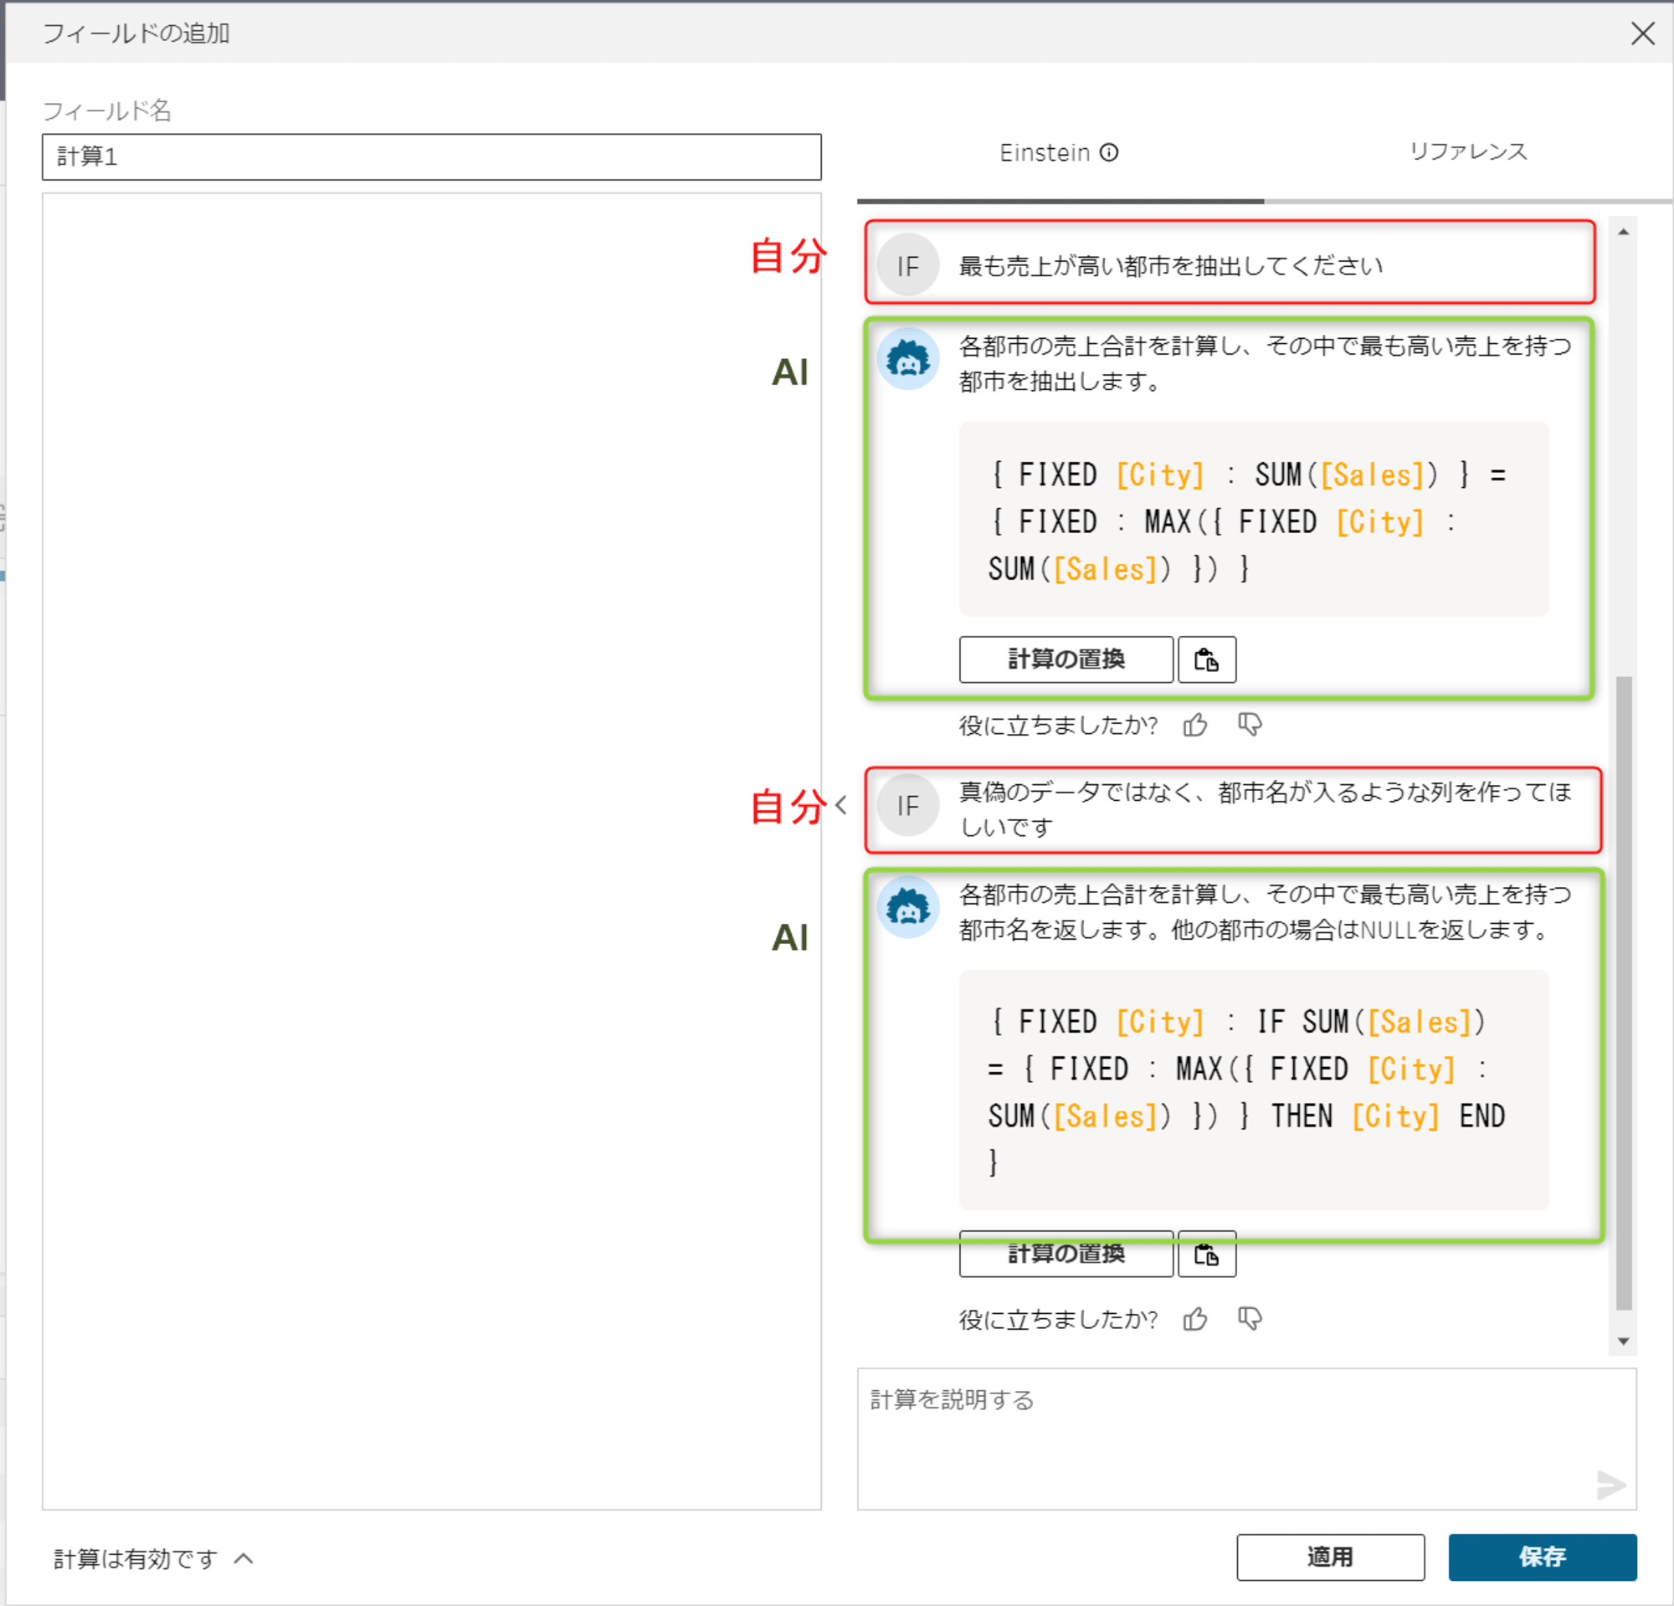Click the 真偽のデータではなく message text

(1265, 808)
